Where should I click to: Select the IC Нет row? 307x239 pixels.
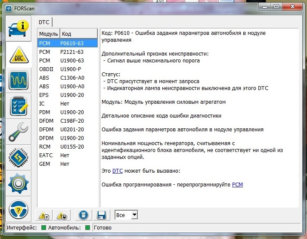[x=67, y=103]
